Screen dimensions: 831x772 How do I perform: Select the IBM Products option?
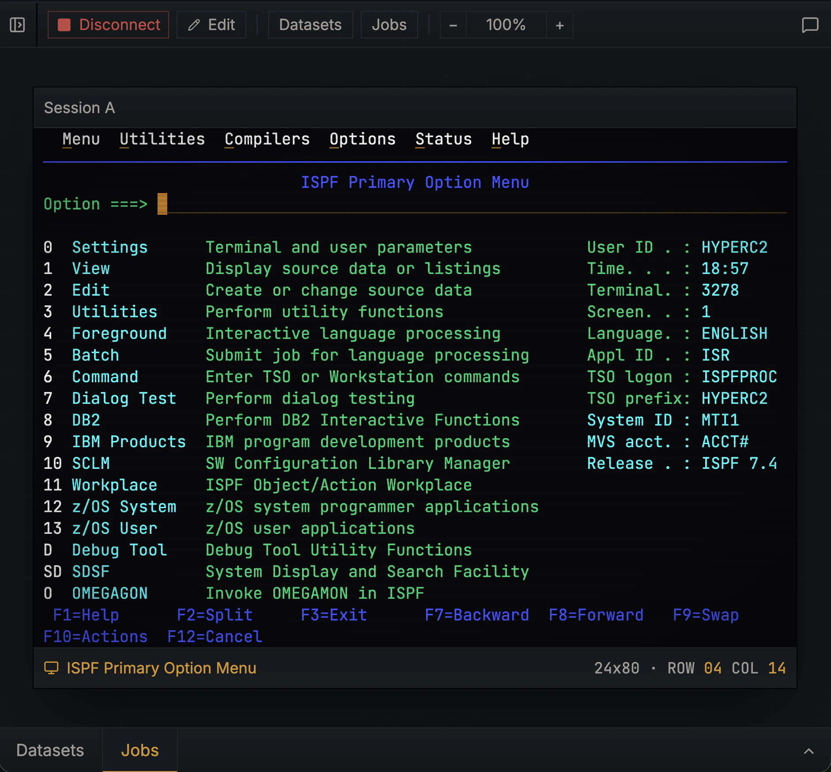[x=129, y=442]
